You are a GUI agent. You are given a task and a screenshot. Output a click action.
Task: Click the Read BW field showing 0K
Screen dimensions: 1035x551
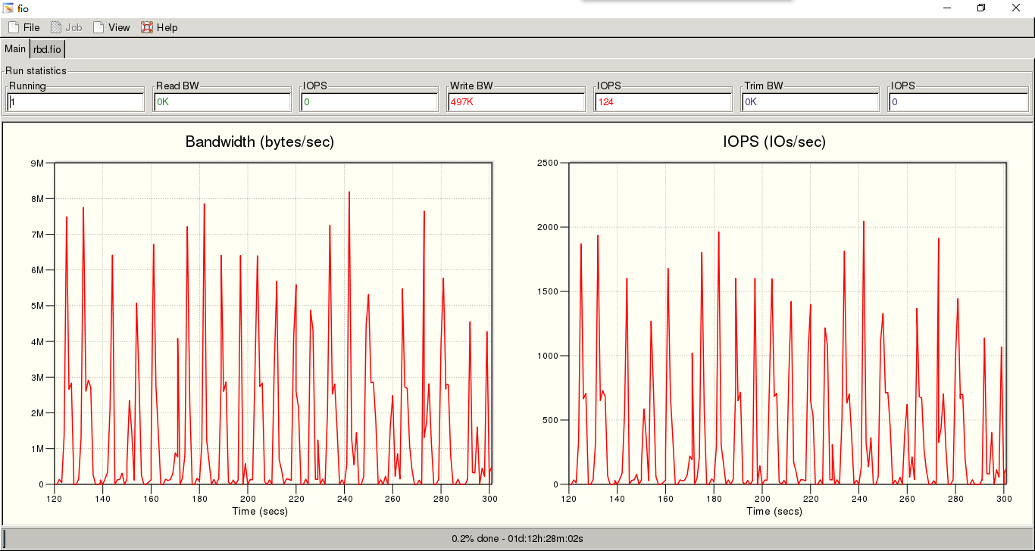(x=223, y=101)
